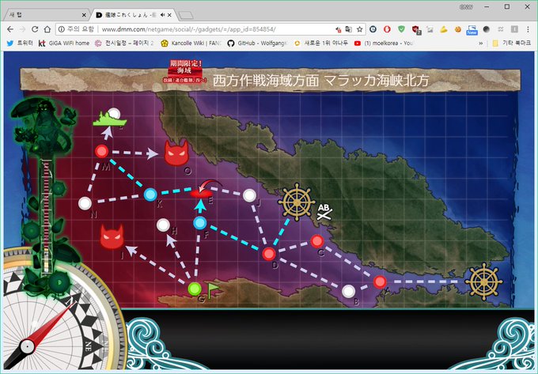
Task: Switch to the 새 탭 tab
Action: coord(44,15)
